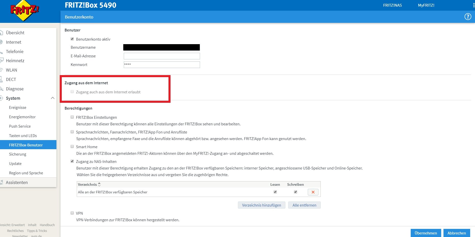Open Tasten und LEDs page
The height and width of the screenshot is (237, 475).
point(23,136)
